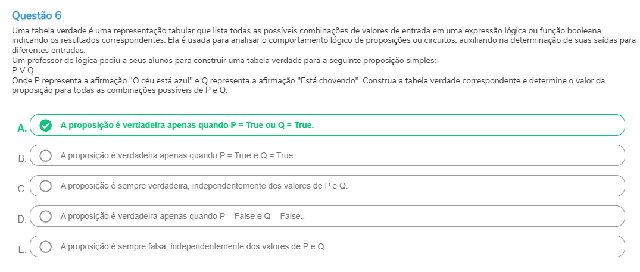Click the green letter label 'A.'
The image size is (640, 272).
coord(23,129)
